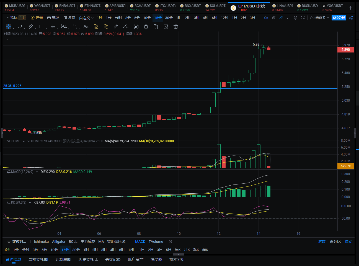This screenshot has width=359, height=266.
Task: Click the edit notes icon in toolbar
Action: click(166, 27)
